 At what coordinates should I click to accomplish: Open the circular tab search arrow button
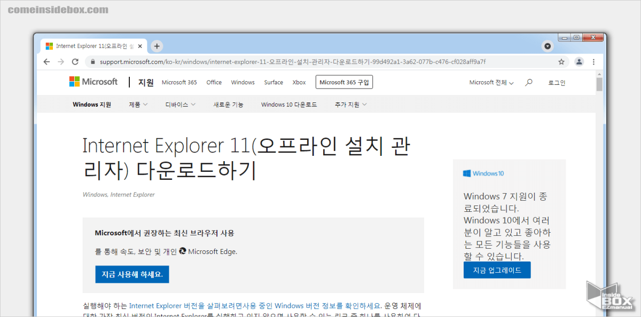click(x=547, y=46)
